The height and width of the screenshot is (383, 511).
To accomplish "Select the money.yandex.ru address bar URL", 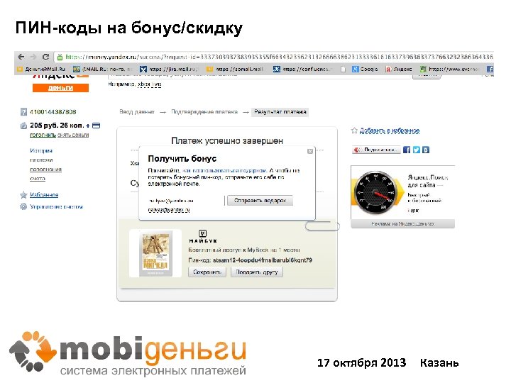I will [x=279, y=57].
